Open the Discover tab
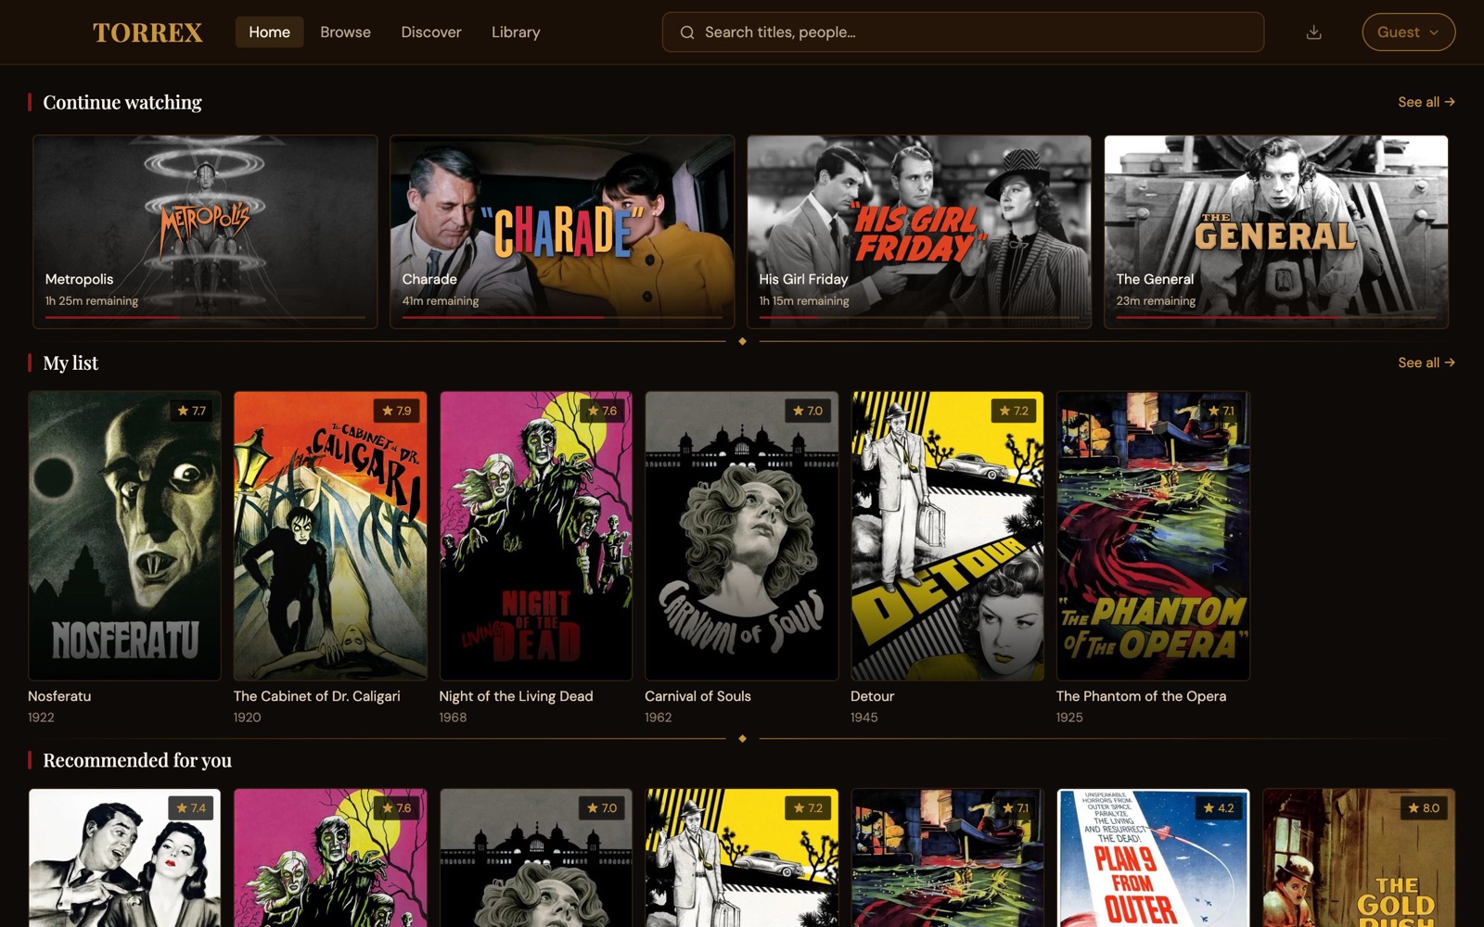Viewport: 1484px width, 927px height. coord(431,32)
